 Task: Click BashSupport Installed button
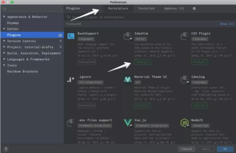tap(87, 62)
